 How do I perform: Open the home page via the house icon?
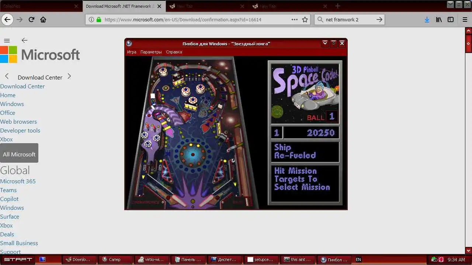point(43,20)
